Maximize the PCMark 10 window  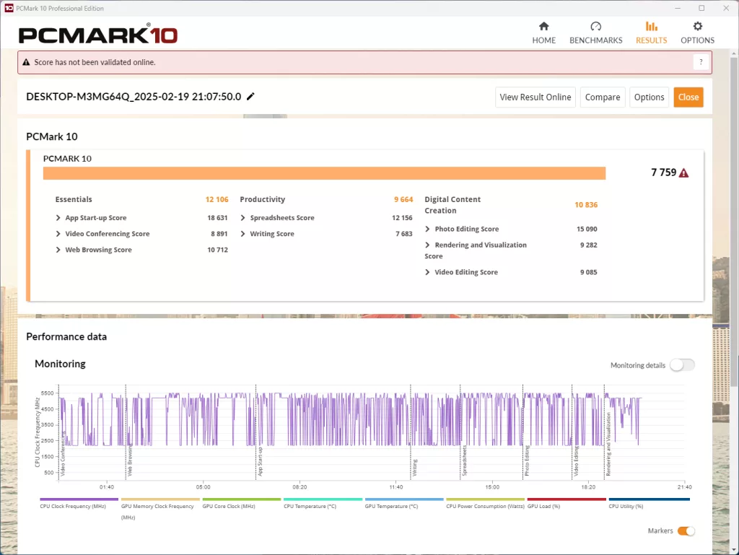coord(701,8)
